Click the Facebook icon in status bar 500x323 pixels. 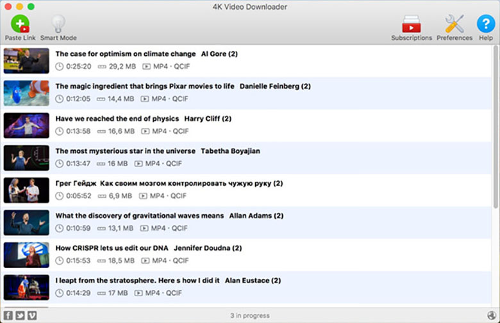[8, 315]
